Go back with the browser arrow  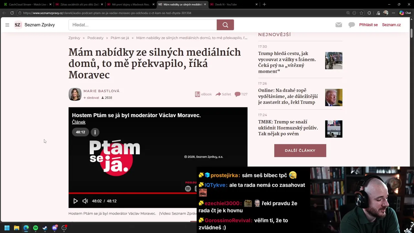point(4,13)
